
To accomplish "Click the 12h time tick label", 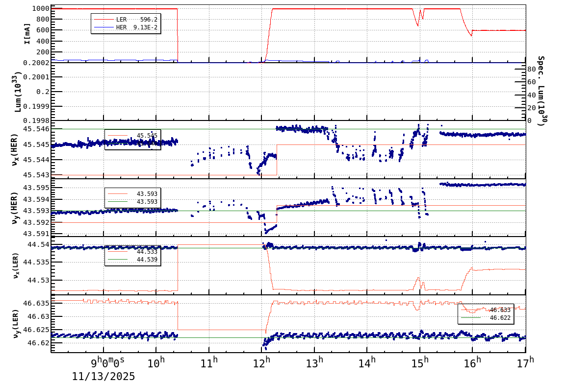I will pyautogui.click(x=262, y=362).
